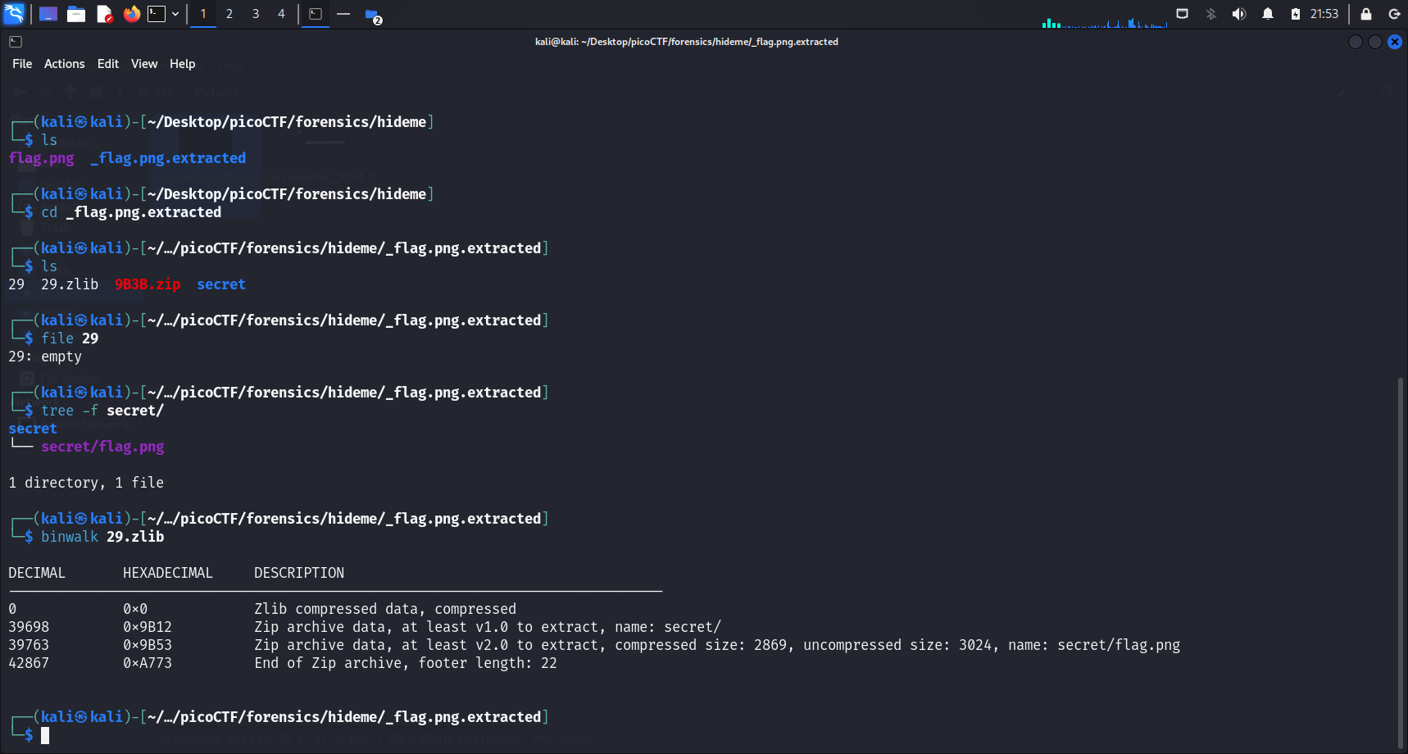
Task: Open the File menu
Action: 22,64
